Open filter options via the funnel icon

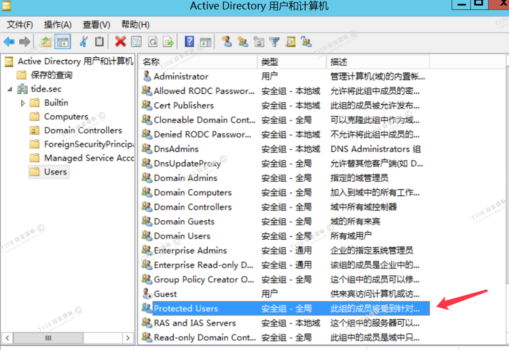pos(274,42)
